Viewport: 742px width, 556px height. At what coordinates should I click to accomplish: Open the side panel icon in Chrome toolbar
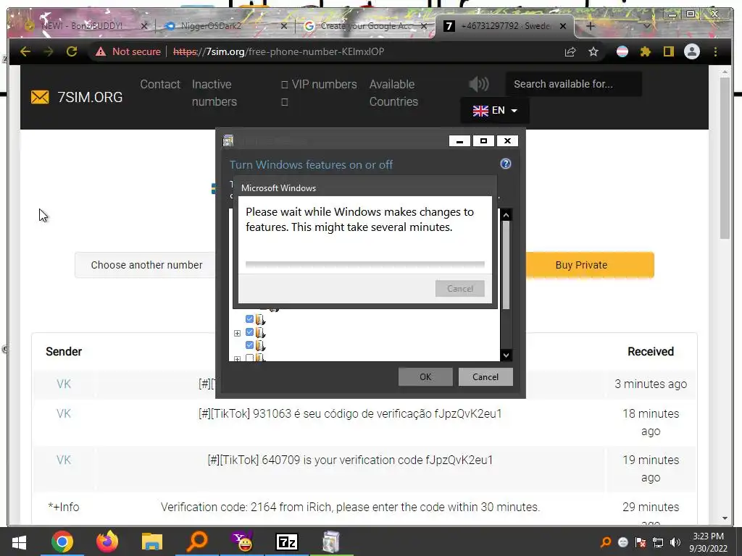click(668, 51)
